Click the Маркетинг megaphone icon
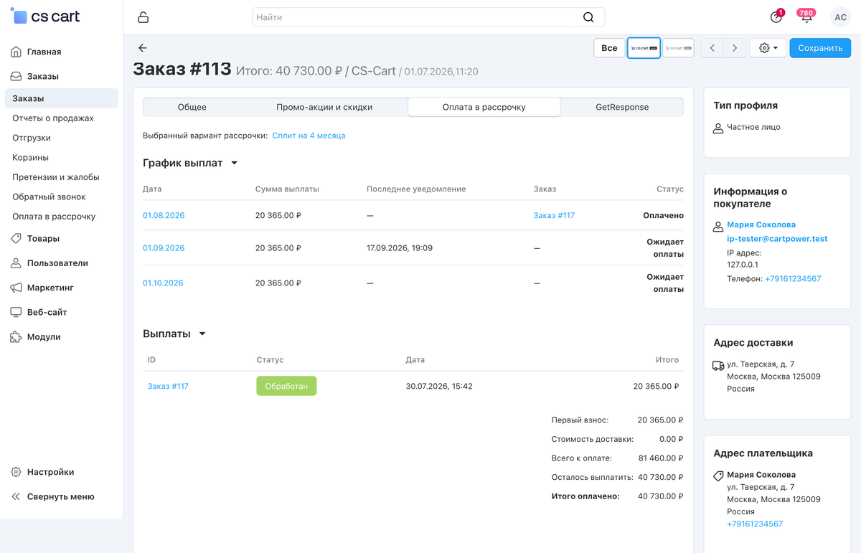Viewport: 861px width, 553px height. click(x=16, y=288)
